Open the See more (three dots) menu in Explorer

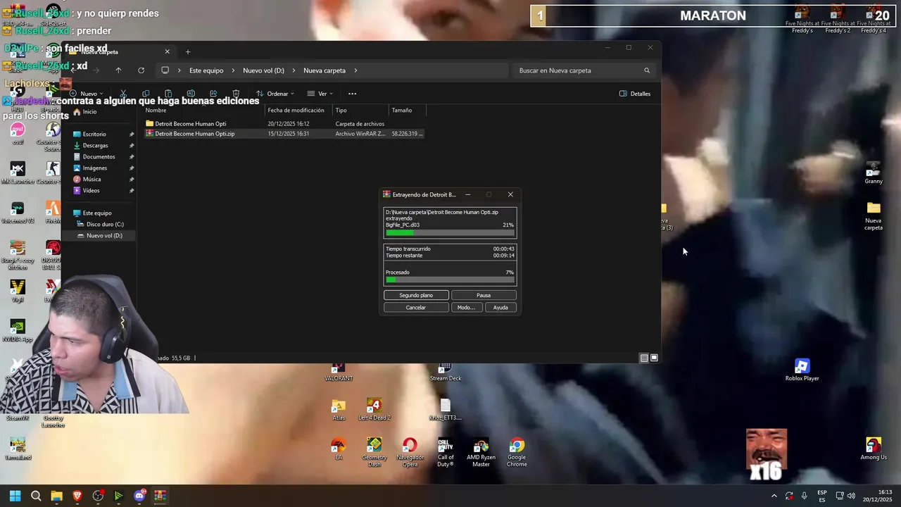pyautogui.click(x=352, y=94)
